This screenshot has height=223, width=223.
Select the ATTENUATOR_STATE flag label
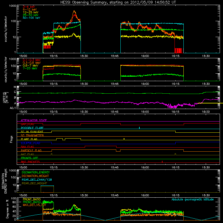pyautogui.click(x=34, y=120)
